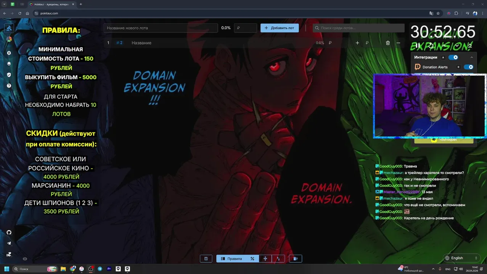Toggle the compact view icon in bottom toolbar

click(x=265, y=259)
